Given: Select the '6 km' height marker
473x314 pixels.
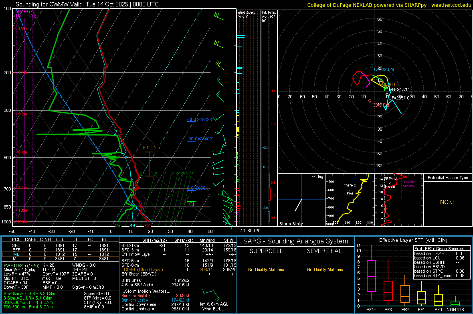Looking at the screenshot, I should 22,152.
